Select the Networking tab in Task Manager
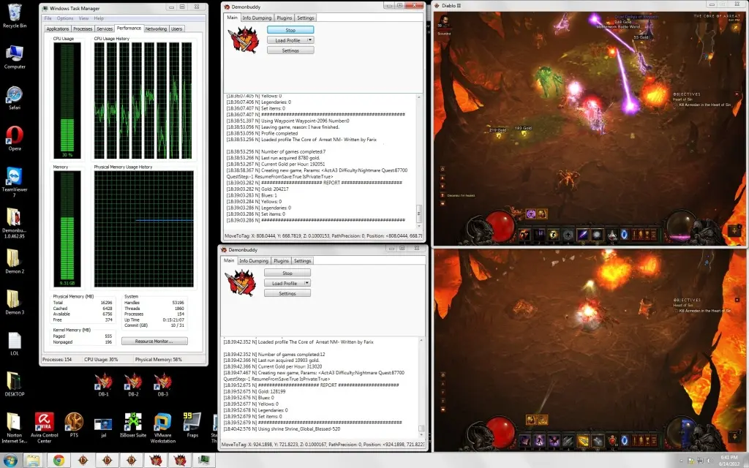The image size is (749, 468). 156,29
